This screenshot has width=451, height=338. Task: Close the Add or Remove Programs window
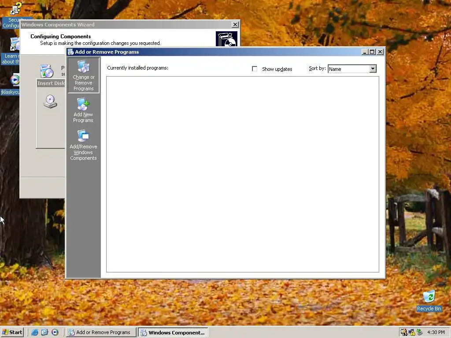tap(380, 52)
